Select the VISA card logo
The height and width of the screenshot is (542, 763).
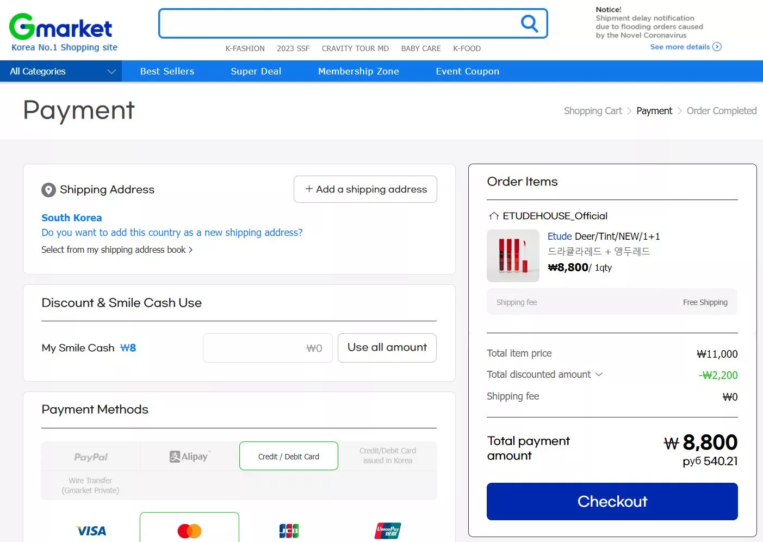(x=91, y=531)
